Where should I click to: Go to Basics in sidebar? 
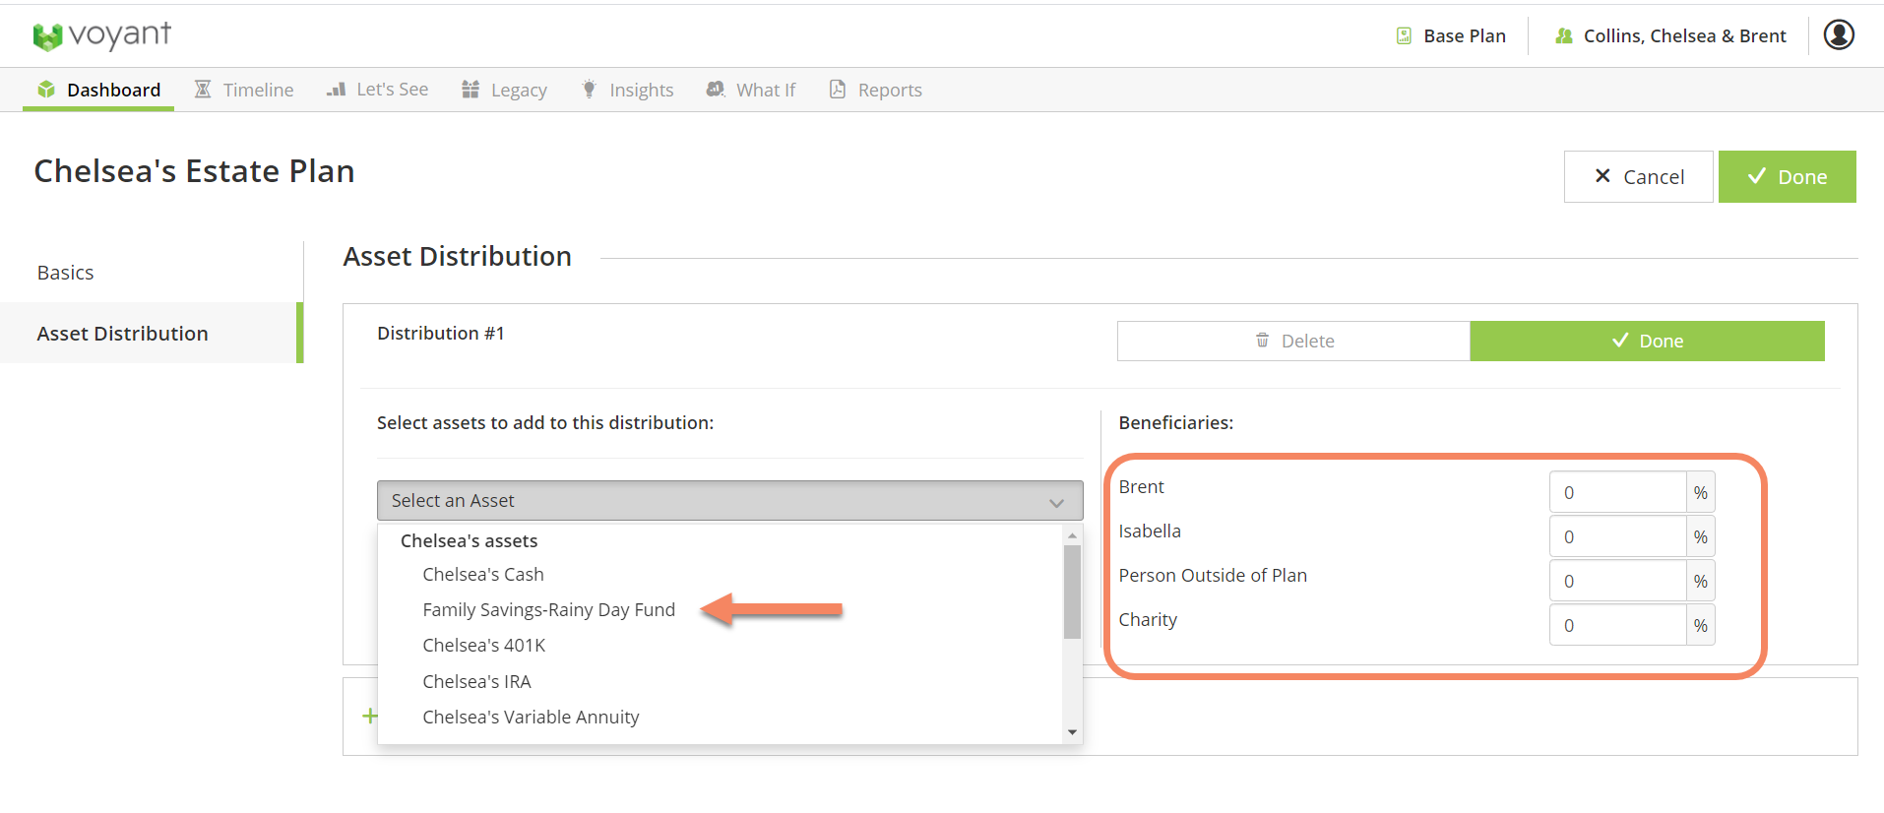point(66,273)
